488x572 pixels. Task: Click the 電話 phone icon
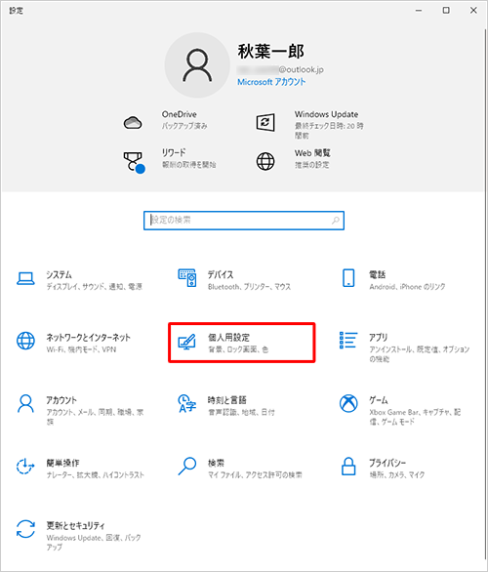pos(348,278)
